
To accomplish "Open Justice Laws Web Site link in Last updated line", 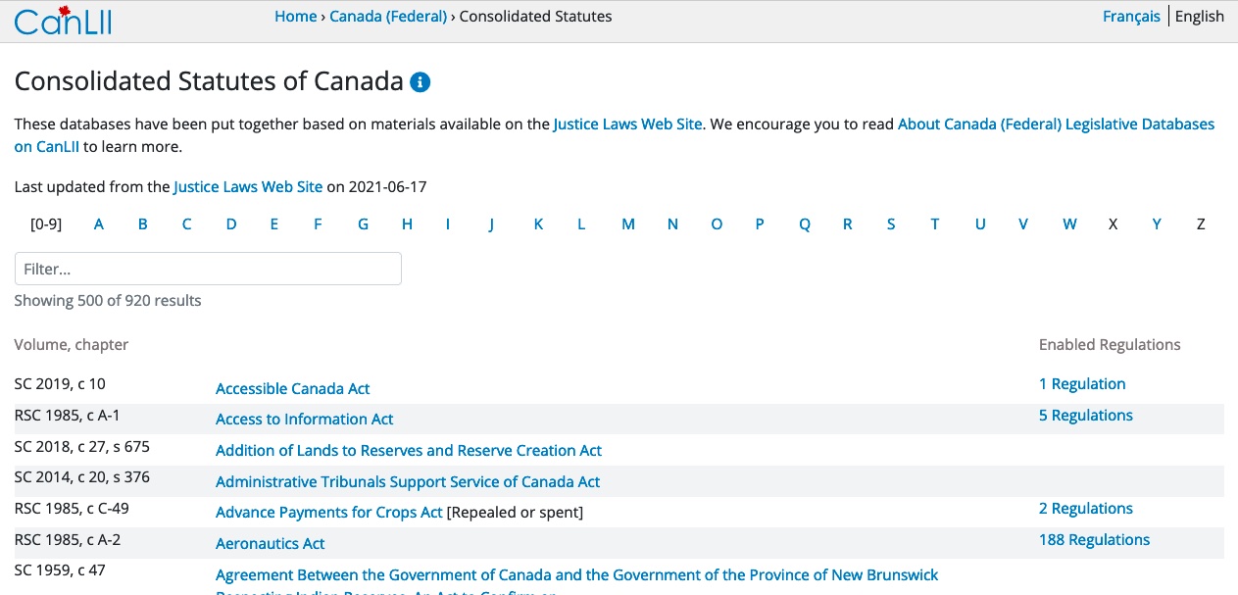I will (248, 186).
